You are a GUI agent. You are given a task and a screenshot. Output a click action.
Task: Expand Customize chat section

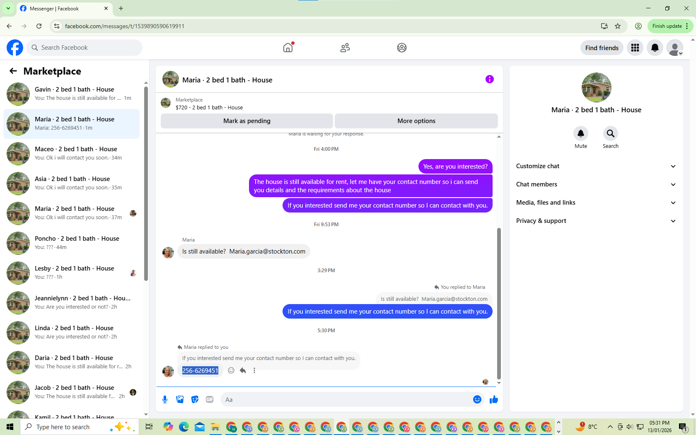[596, 166]
